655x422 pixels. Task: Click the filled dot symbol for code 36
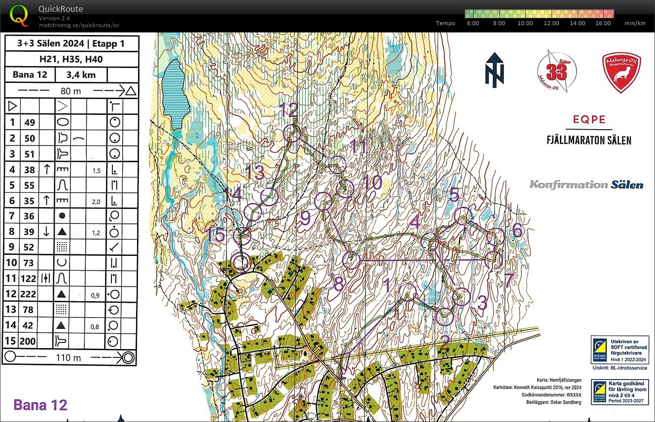click(62, 215)
